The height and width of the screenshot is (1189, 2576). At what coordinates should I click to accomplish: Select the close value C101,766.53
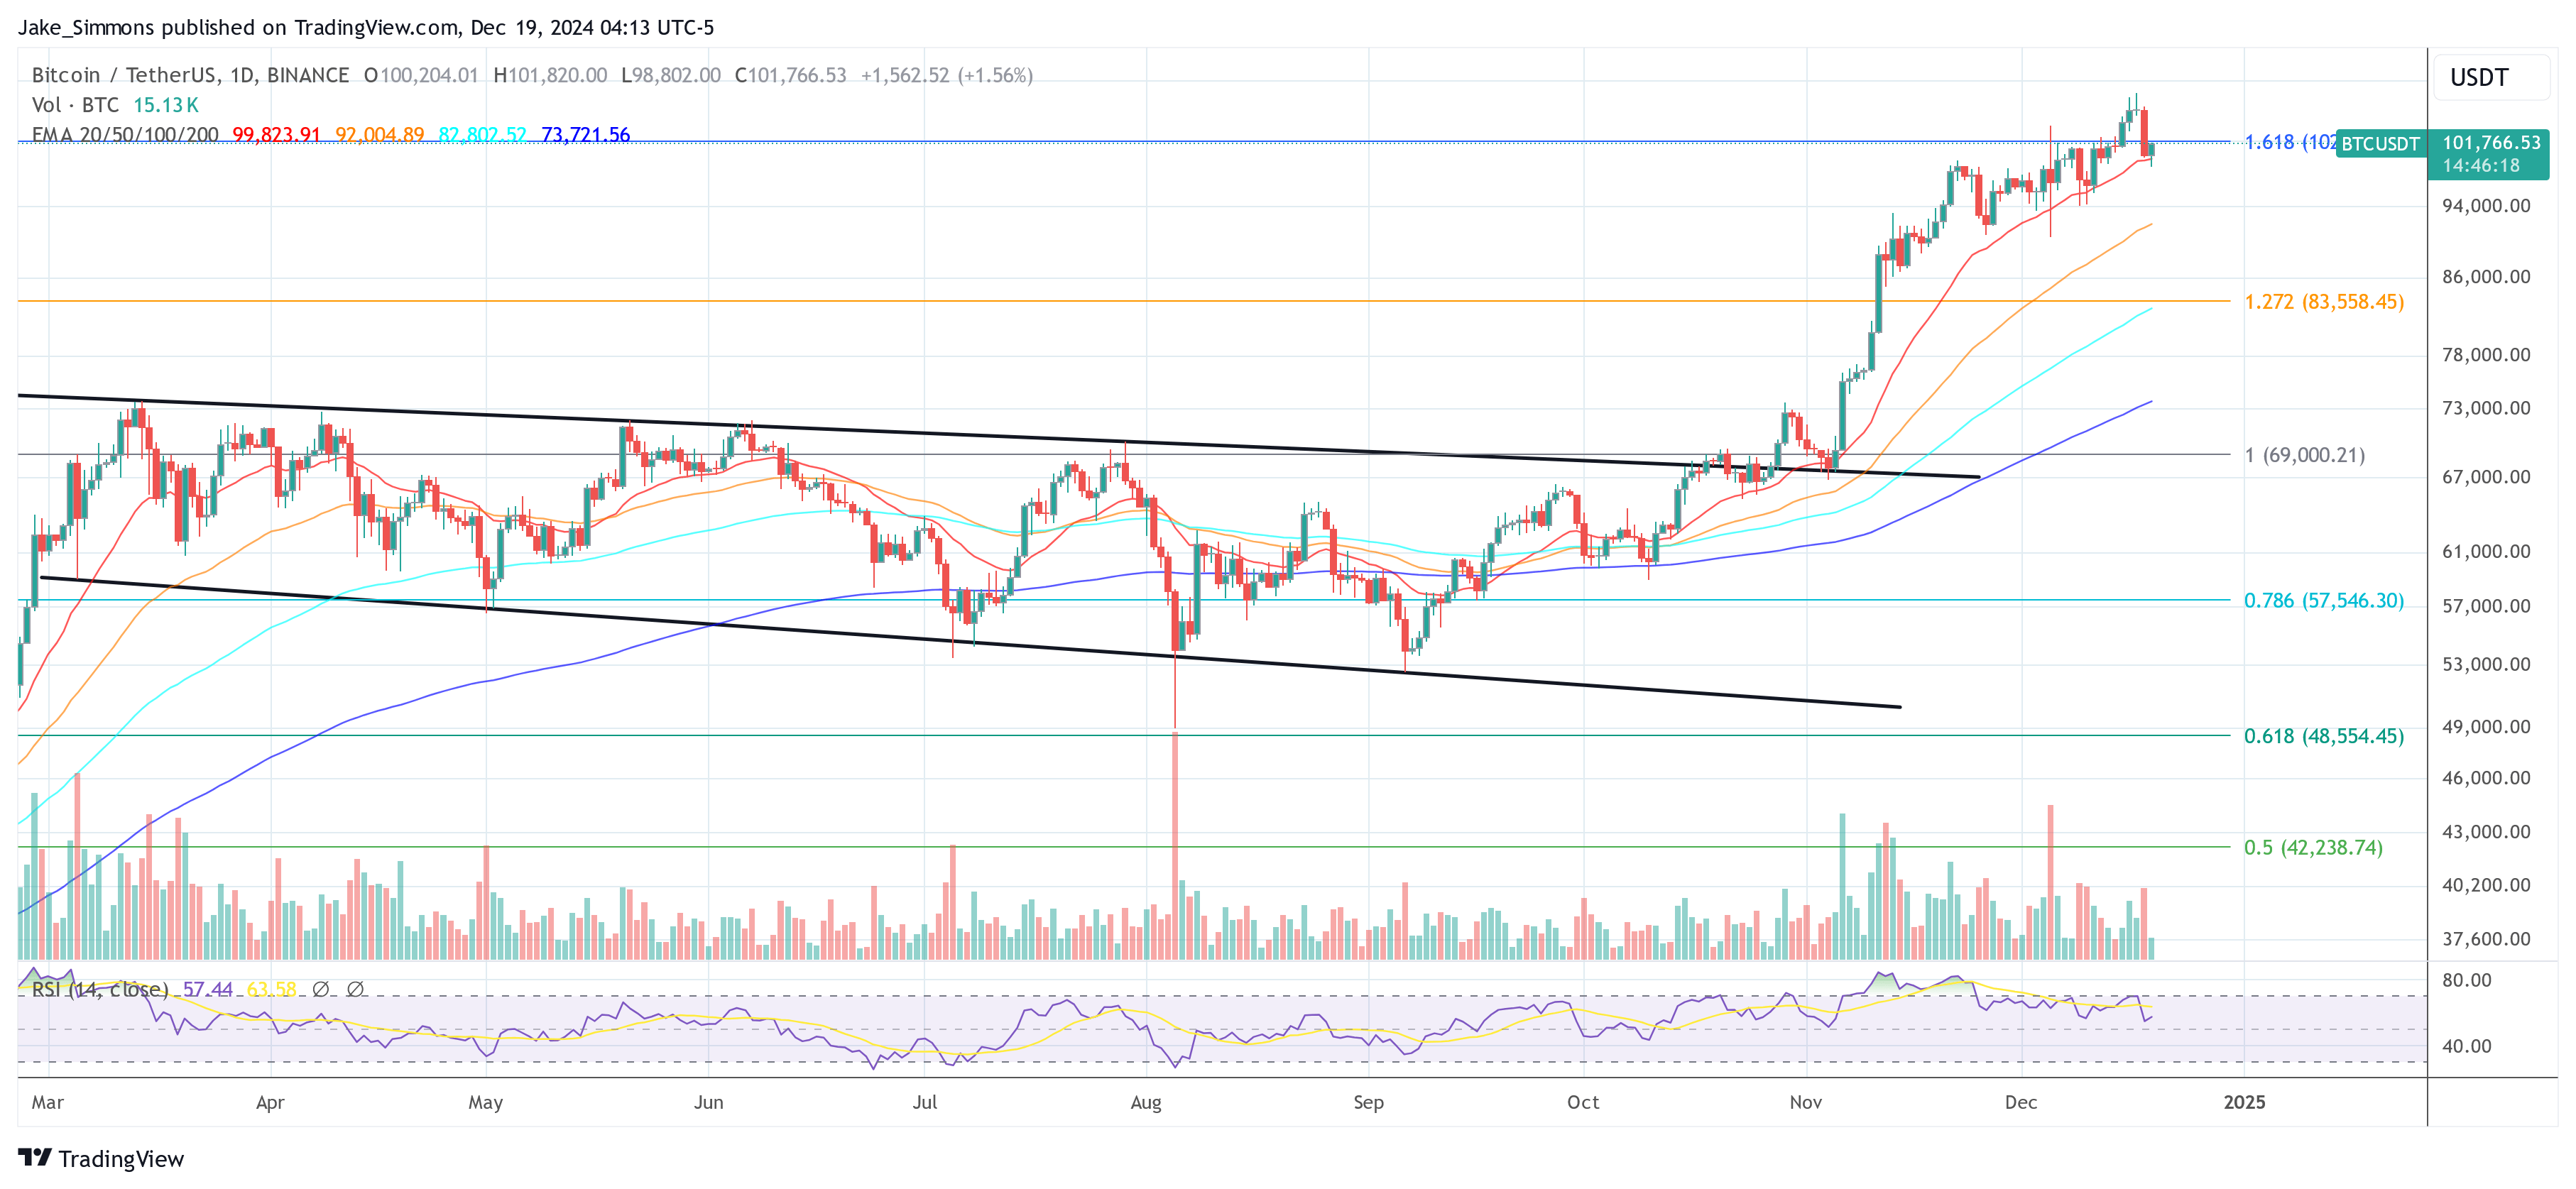click(x=790, y=75)
